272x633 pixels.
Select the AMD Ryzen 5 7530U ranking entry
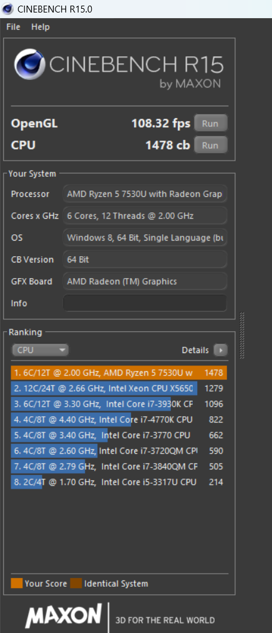pos(119,373)
